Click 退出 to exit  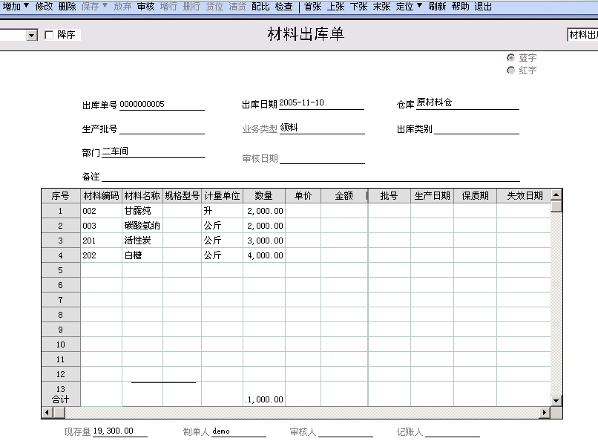[483, 7]
